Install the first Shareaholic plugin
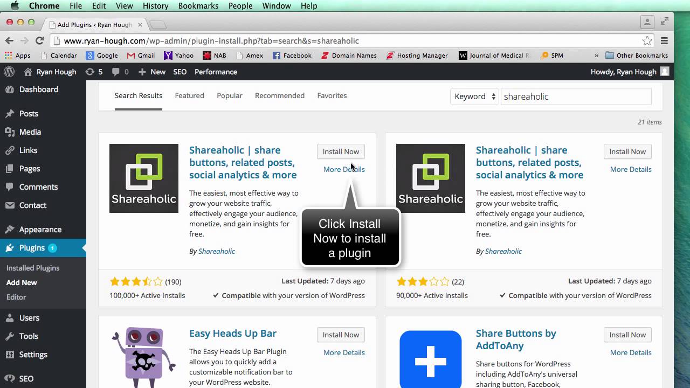 [x=341, y=151]
